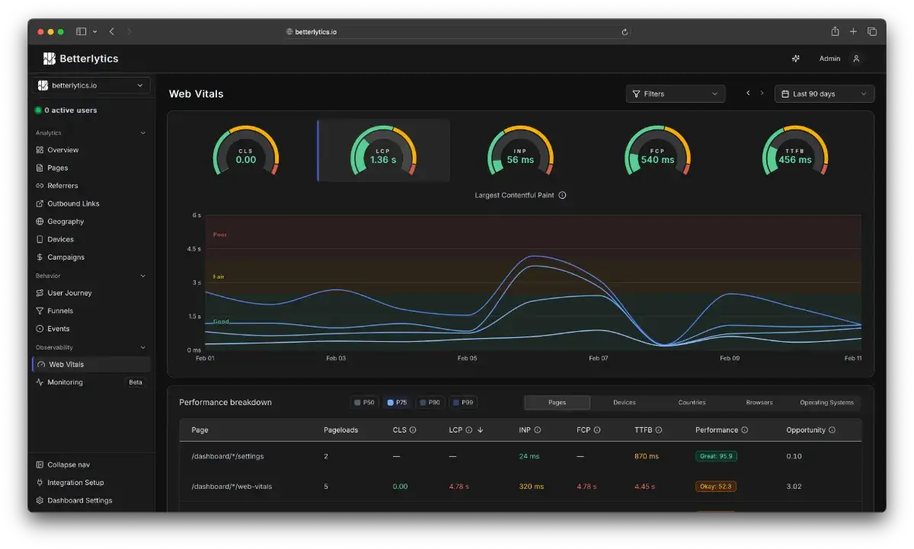Switch to the Browsers breakdown tab
Image resolution: width=914 pixels, height=549 pixels.
[759, 402]
